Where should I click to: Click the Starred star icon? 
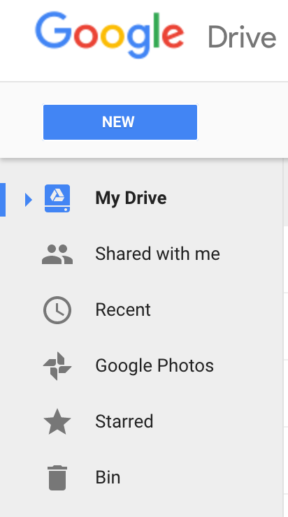click(57, 421)
